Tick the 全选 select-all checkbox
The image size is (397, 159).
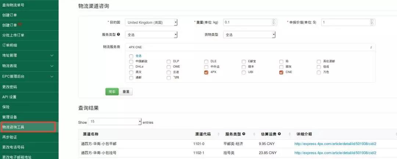pos(131,56)
